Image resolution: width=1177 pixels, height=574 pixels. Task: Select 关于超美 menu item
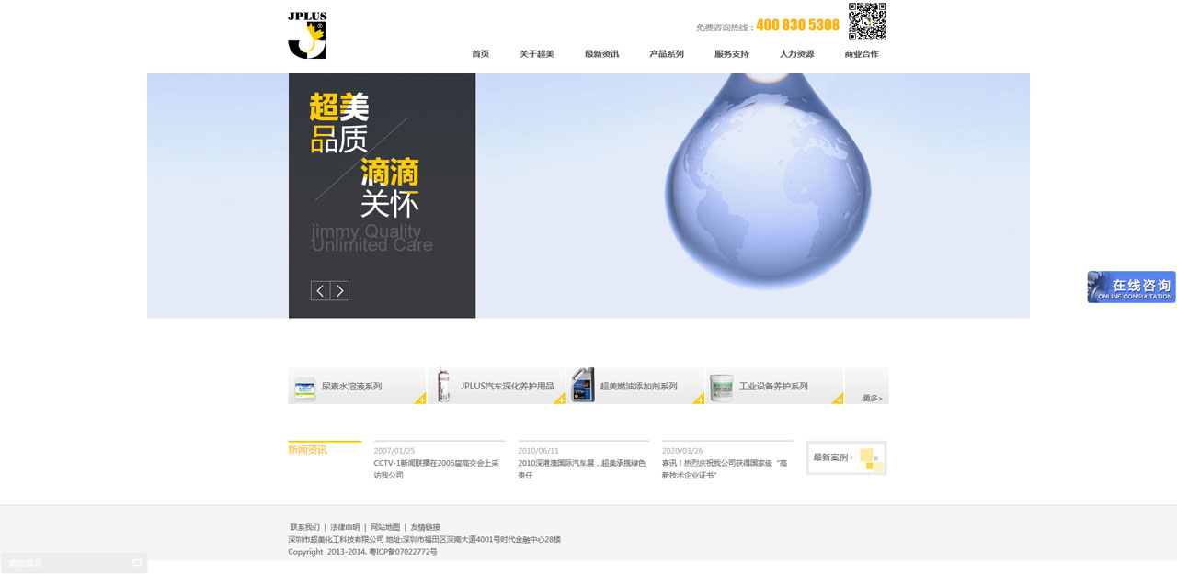tap(537, 54)
